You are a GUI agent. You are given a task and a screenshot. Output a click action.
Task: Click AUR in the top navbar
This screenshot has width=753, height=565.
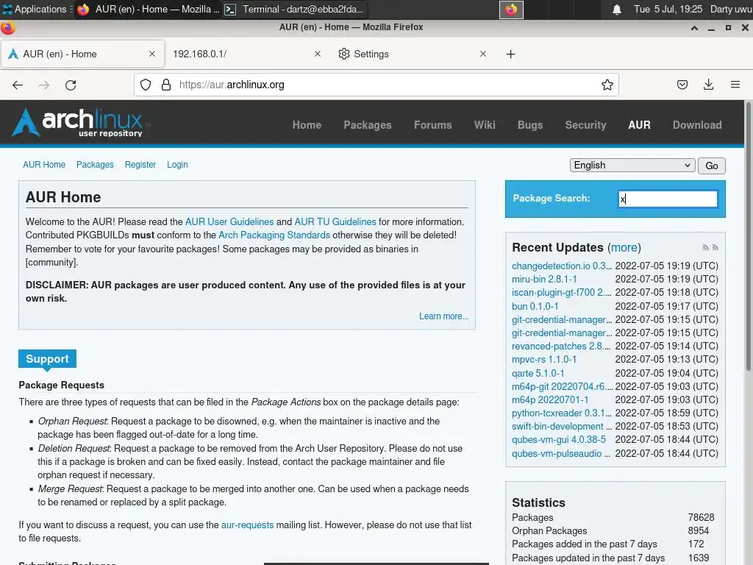tap(639, 125)
